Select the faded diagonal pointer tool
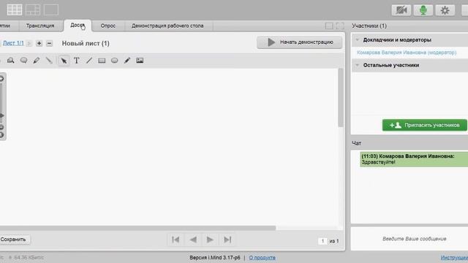Screen dimensions: 468x263 click(x=49, y=61)
